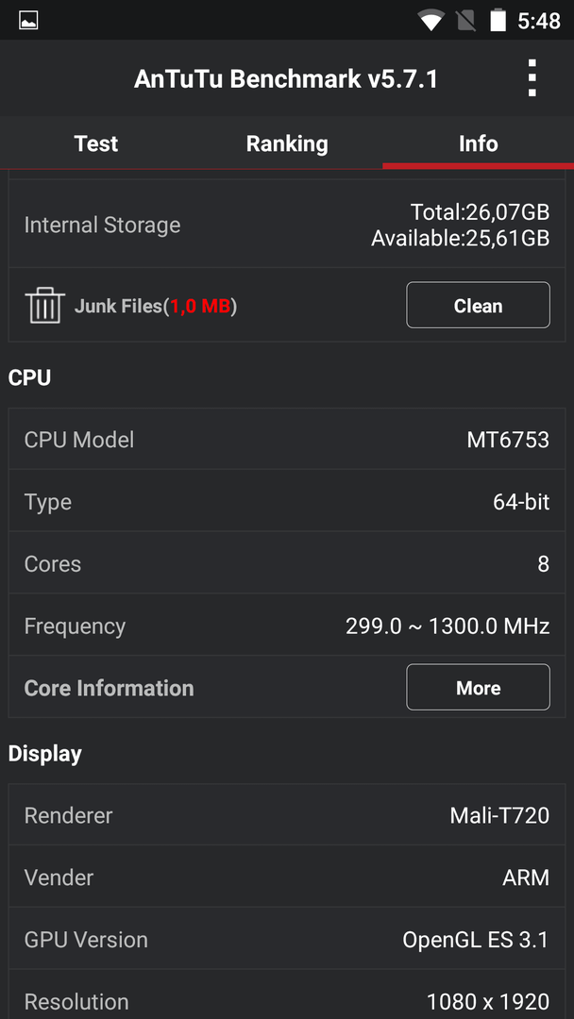
Task: Tap the AnTuTu Benchmark v5.7.1 title
Action: (x=286, y=78)
